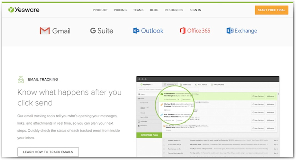Open the Pricing page
This screenshot has width=296, height=160.
pyautogui.click(x=120, y=10)
